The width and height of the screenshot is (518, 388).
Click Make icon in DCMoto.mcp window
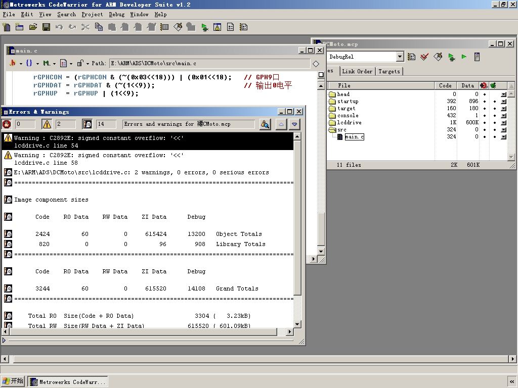point(438,57)
